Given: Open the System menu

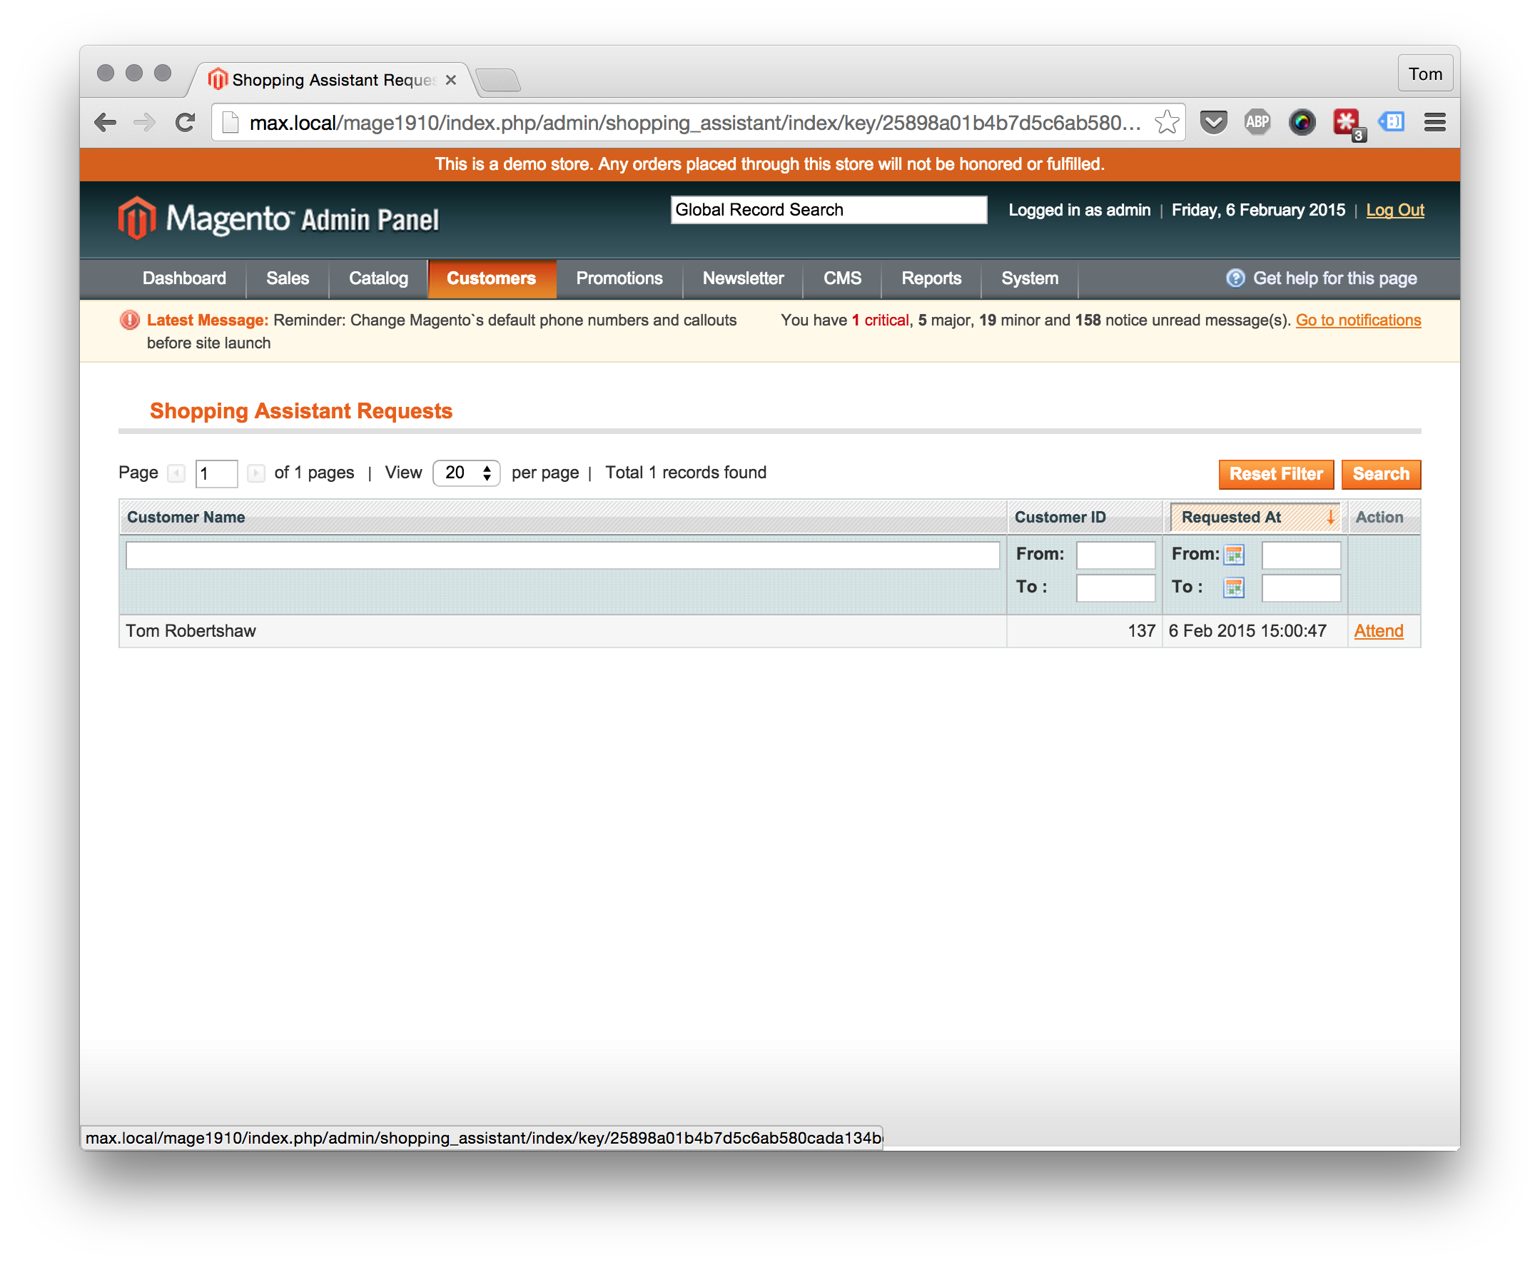Looking at the screenshot, I should (x=1029, y=278).
